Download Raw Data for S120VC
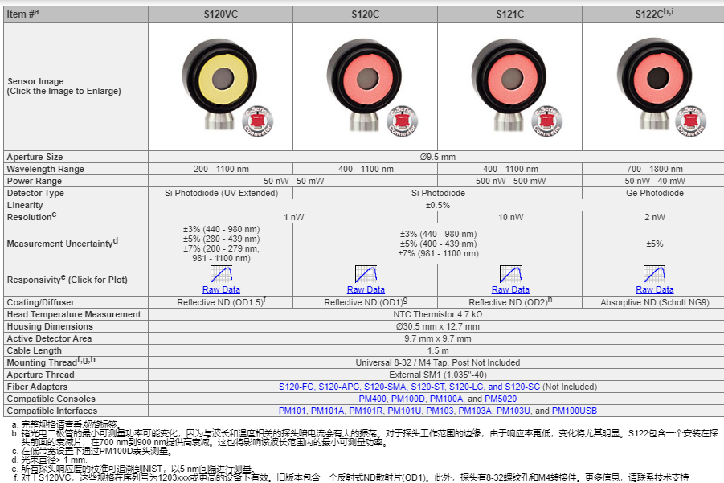 point(221,289)
